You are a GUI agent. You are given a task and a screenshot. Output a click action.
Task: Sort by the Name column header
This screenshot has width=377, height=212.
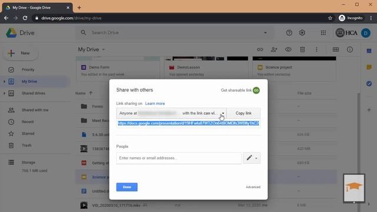(80, 93)
